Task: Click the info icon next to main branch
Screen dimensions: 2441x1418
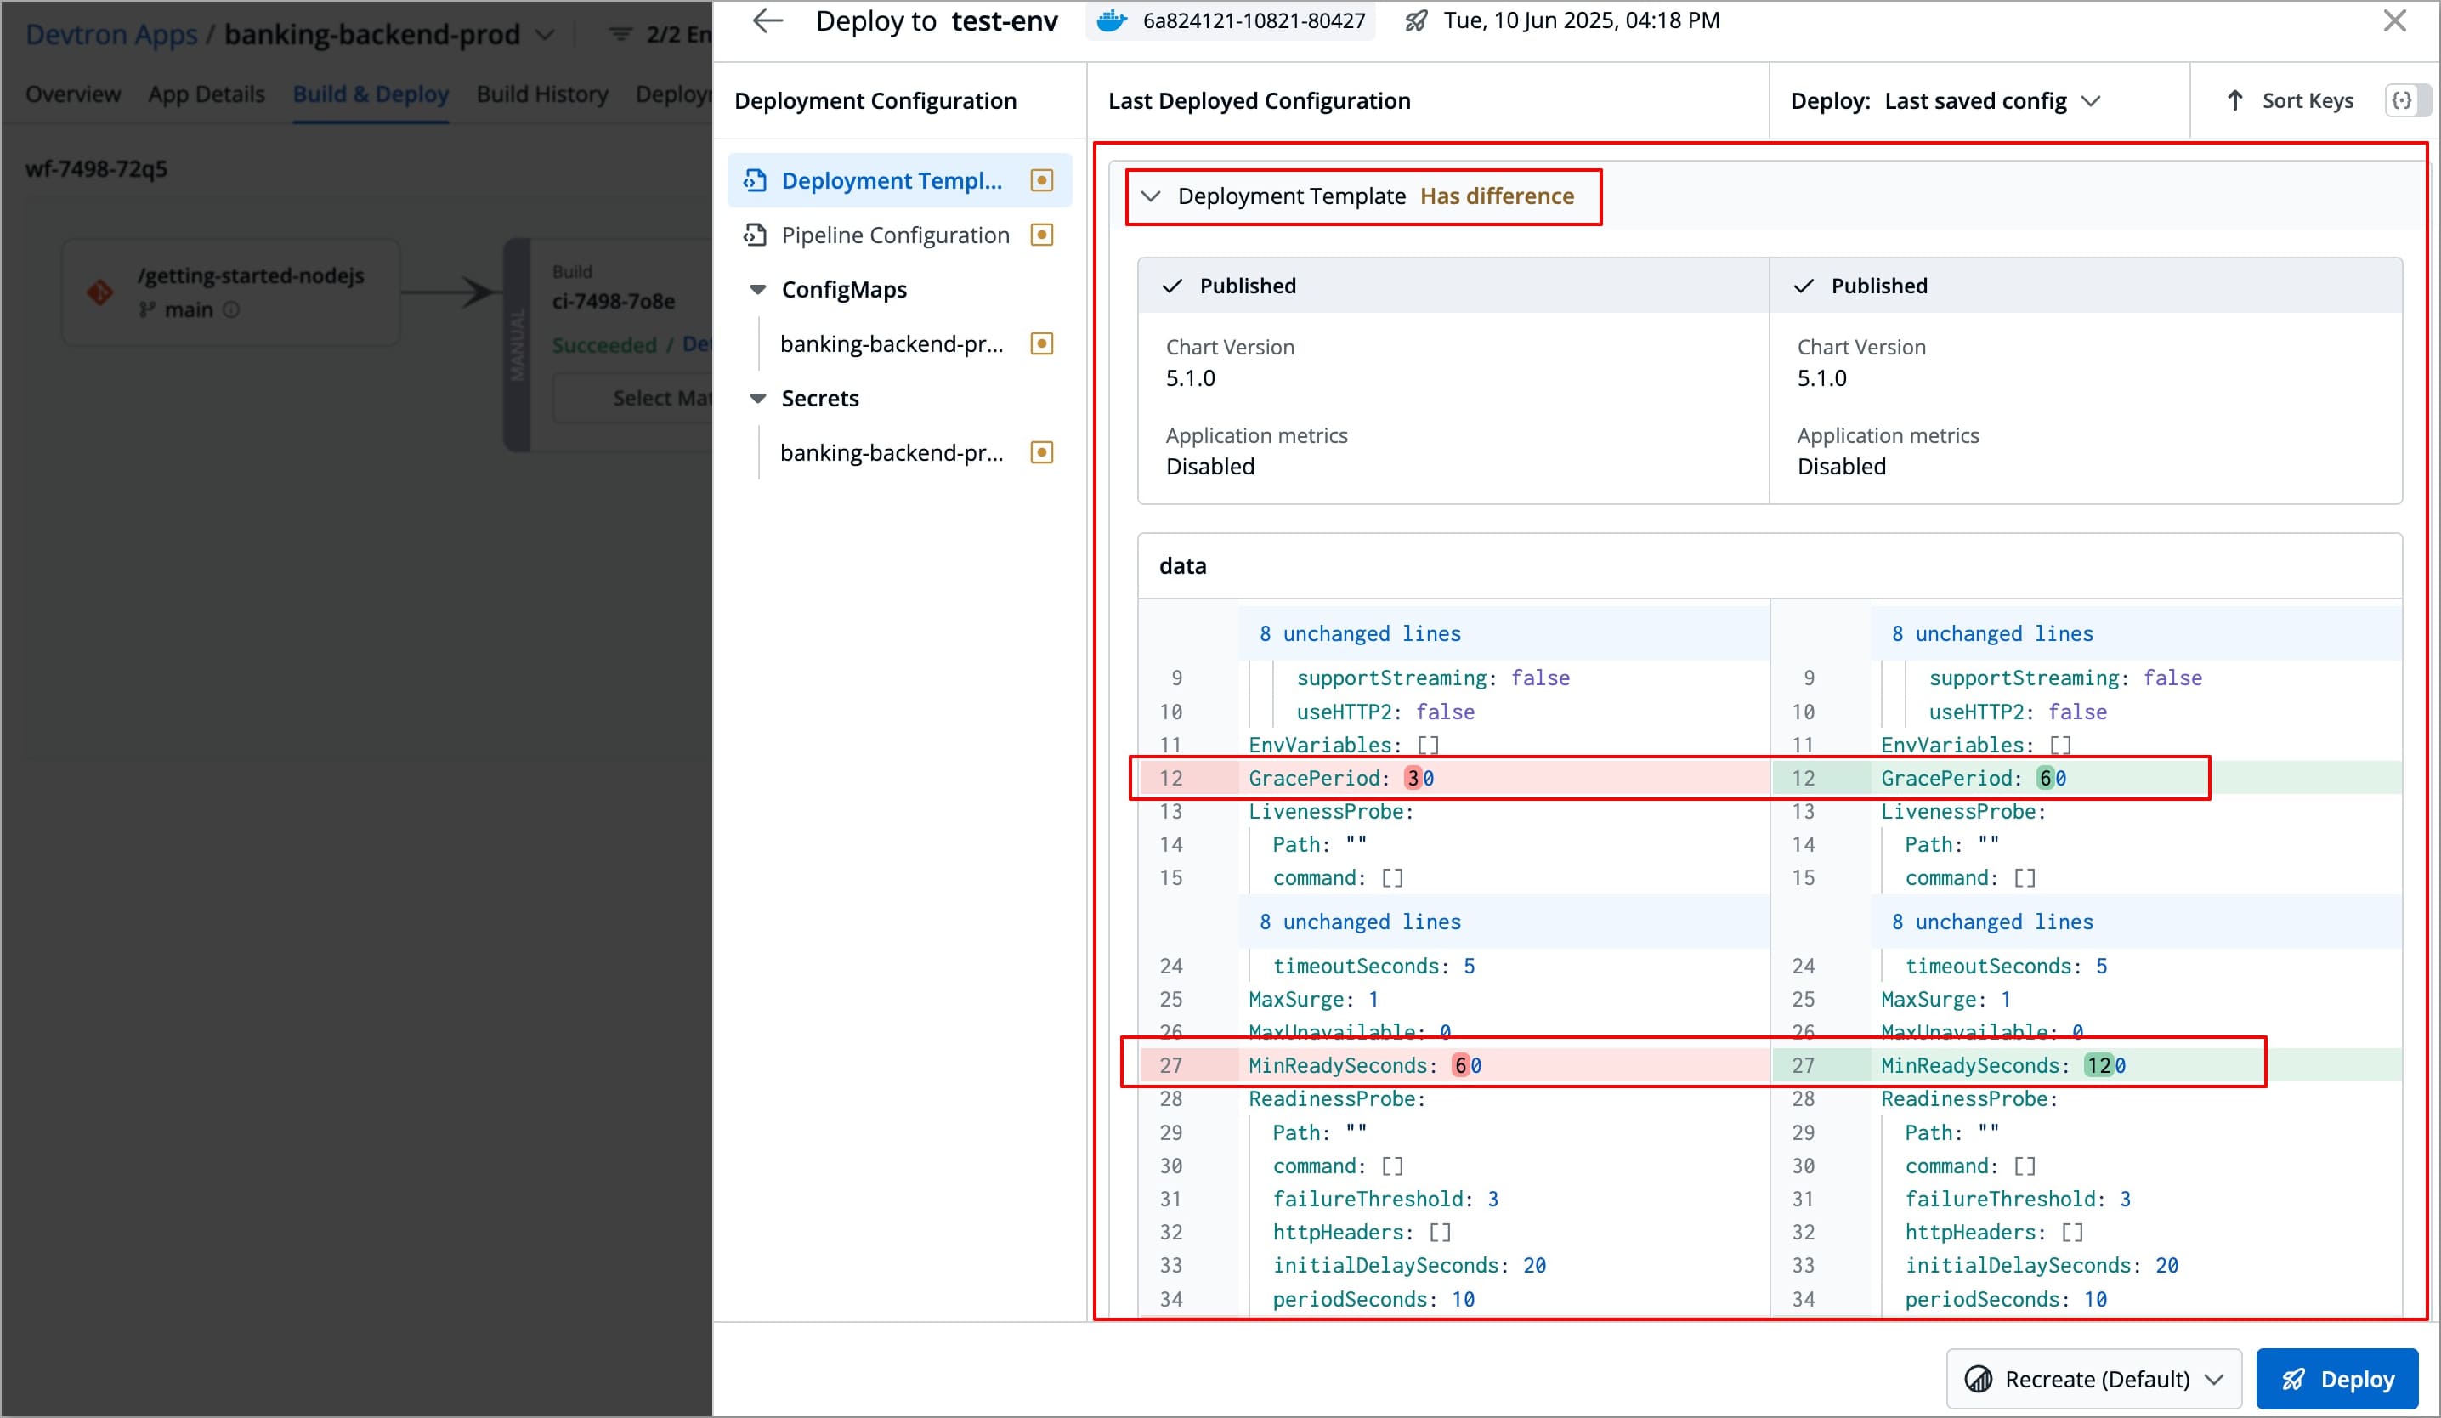Action: click(230, 310)
